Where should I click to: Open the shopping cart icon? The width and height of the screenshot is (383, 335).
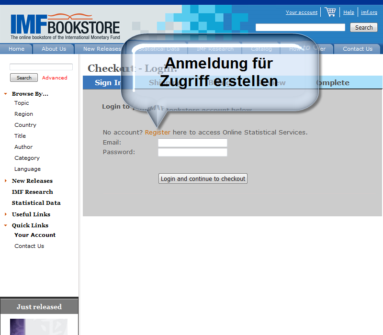coord(330,12)
